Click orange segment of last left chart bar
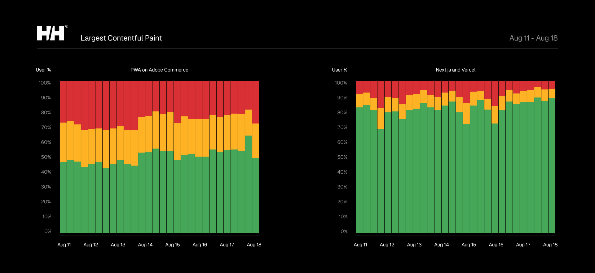 [256, 141]
